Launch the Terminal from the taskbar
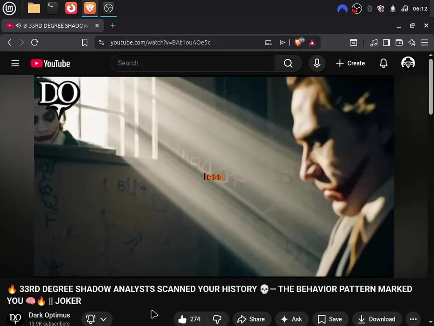The image size is (434, 326). point(52,8)
